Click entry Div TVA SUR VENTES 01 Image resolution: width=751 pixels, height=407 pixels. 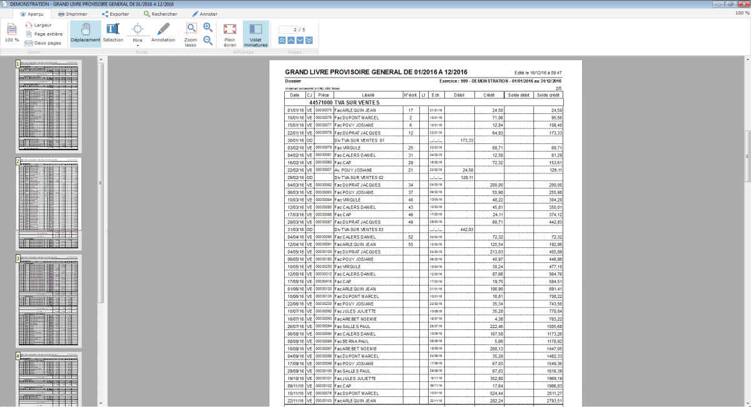click(x=359, y=140)
